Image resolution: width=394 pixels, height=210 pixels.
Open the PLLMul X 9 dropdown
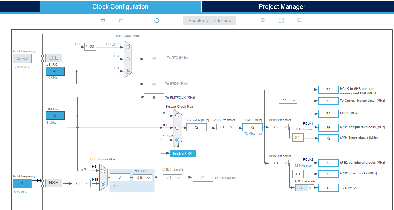point(142,178)
